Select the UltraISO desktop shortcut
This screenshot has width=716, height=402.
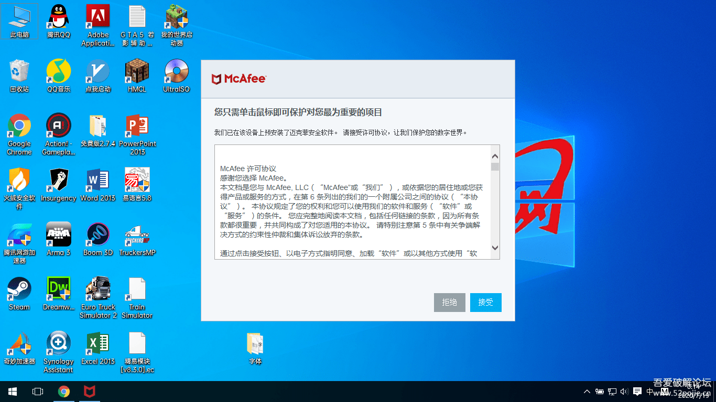(176, 76)
